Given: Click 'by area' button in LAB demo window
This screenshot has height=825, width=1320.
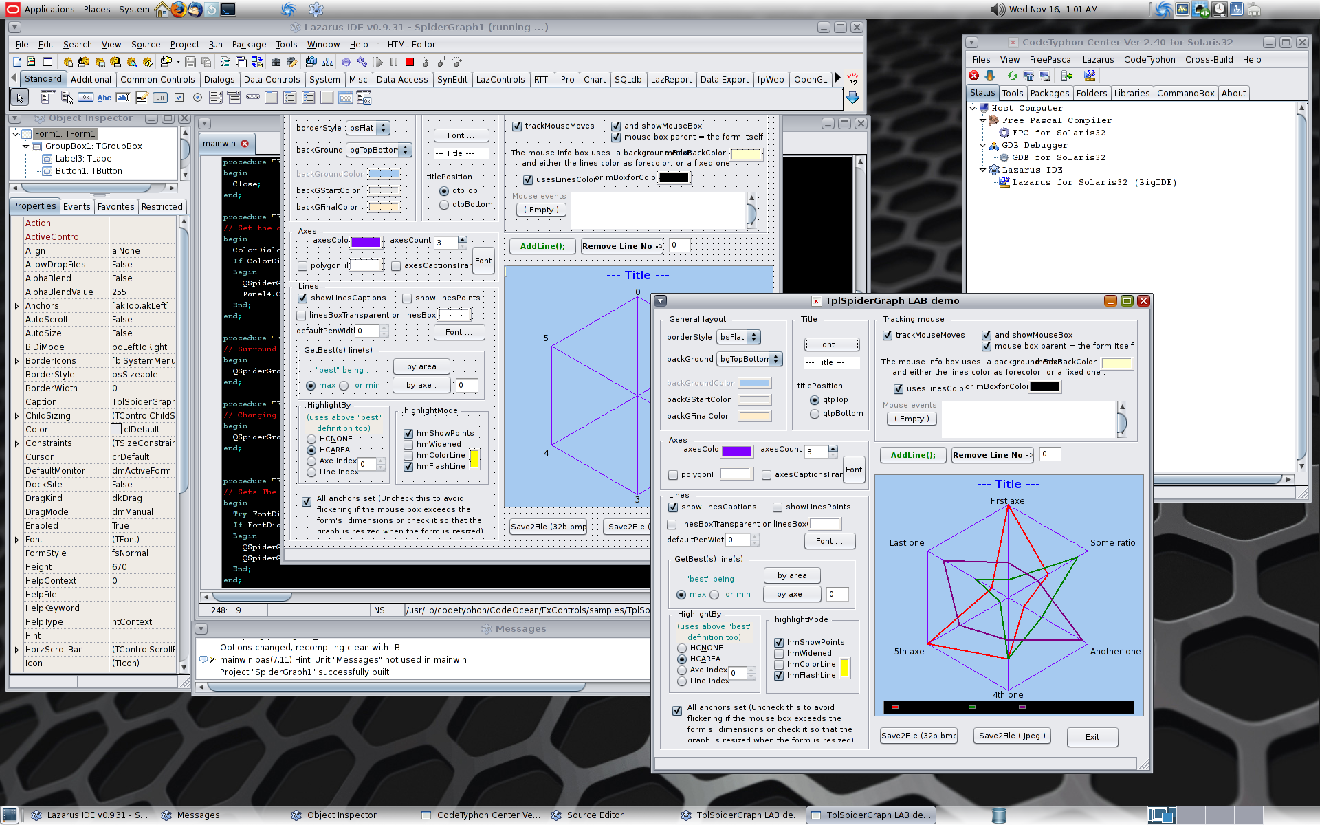Looking at the screenshot, I should (x=792, y=575).
